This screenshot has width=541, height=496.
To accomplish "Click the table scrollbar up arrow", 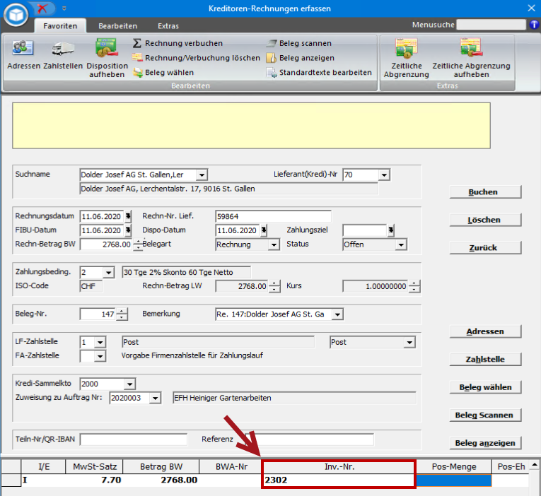I will click(x=535, y=465).
